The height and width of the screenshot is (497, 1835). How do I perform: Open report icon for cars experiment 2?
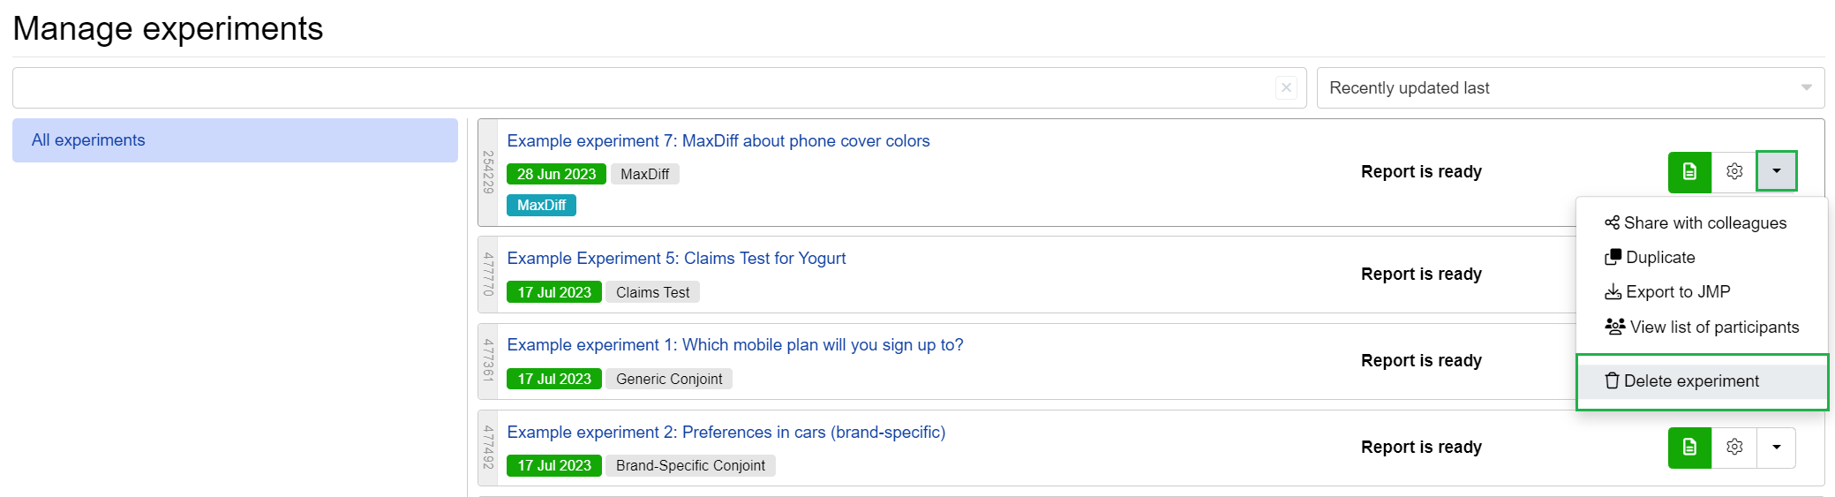pyautogui.click(x=1689, y=447)
